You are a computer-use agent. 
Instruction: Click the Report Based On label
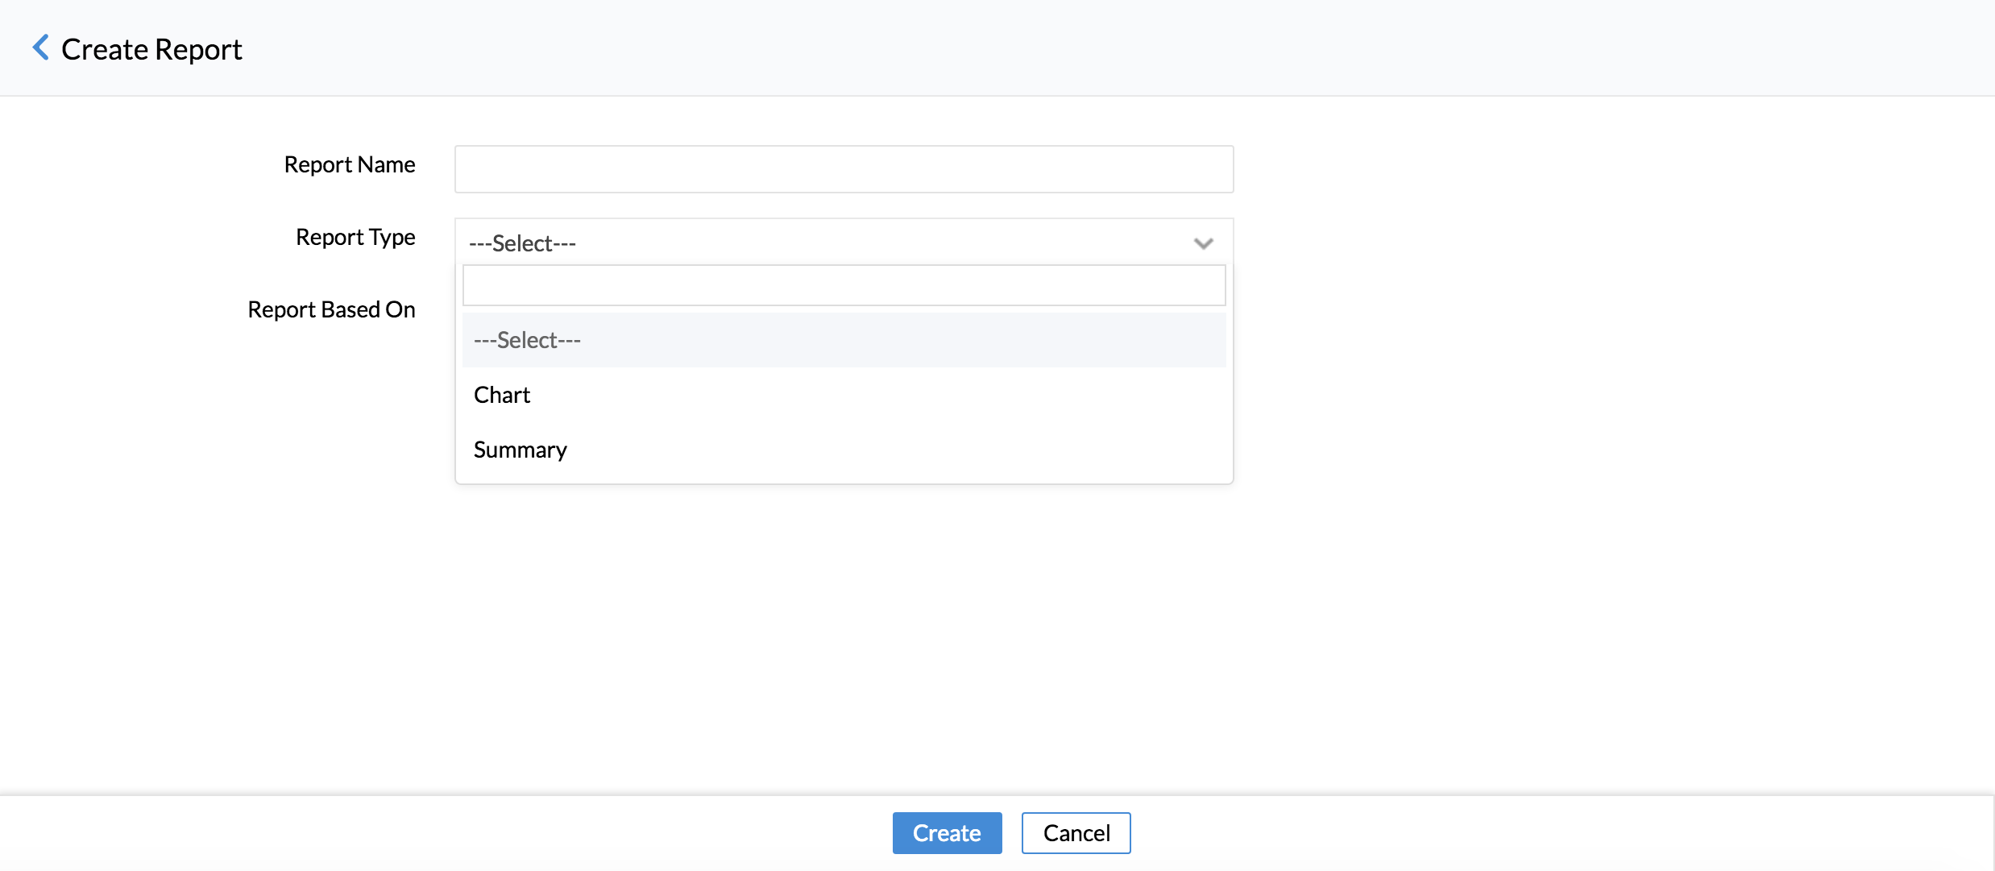point(331,309)
